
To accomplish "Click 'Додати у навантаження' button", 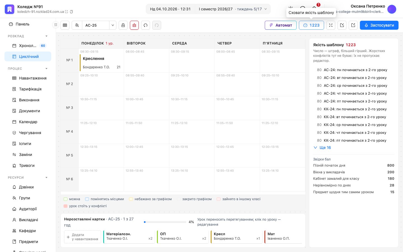I will (x=83, y=237).
